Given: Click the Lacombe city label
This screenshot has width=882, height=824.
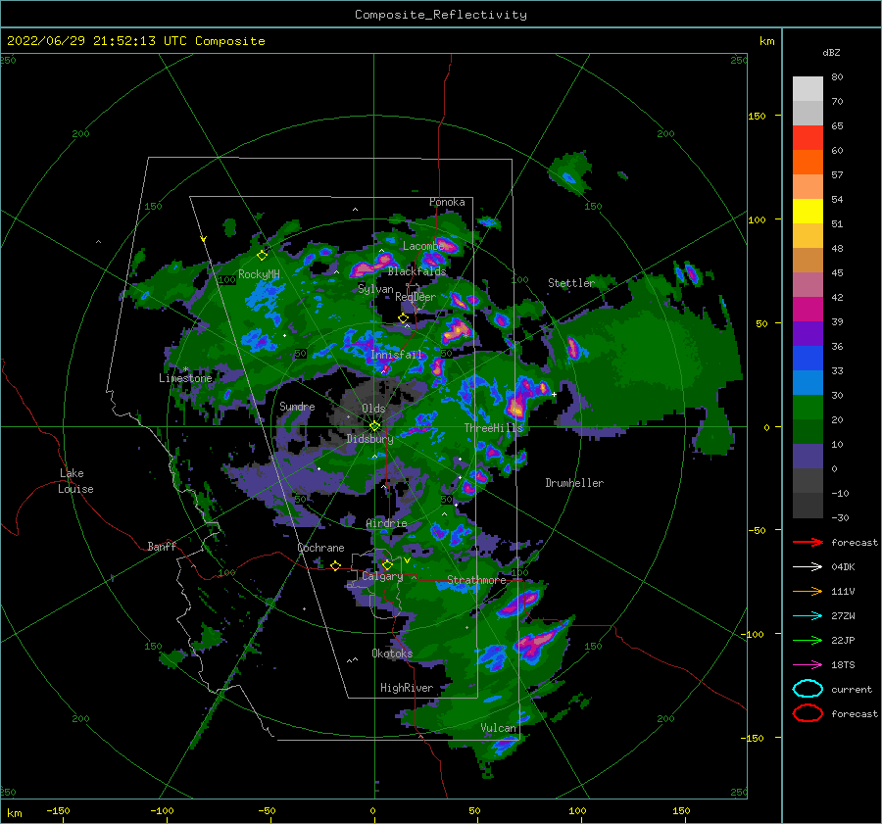Looking at the screenshot, I should coord(423,246).
